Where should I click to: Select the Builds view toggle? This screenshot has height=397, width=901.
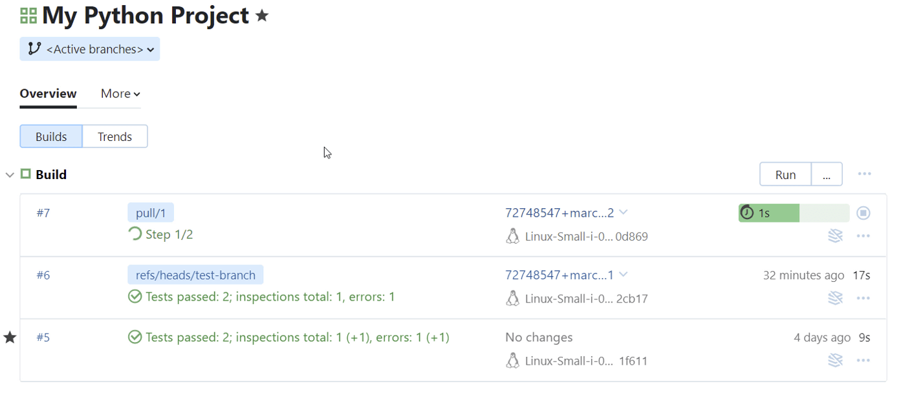[x=51, y=136]
